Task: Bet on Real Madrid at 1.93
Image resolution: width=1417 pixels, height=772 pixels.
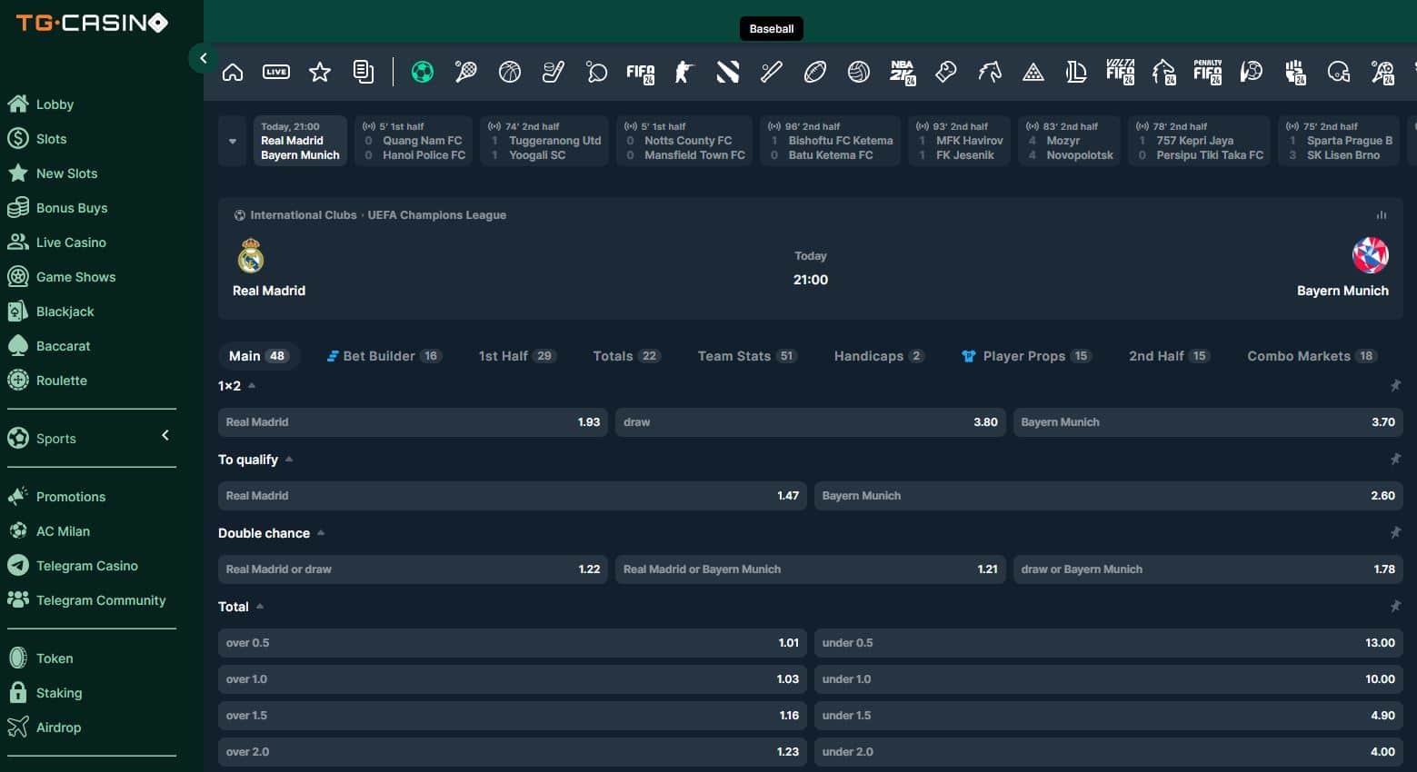Action: click(x=413, y=422)
